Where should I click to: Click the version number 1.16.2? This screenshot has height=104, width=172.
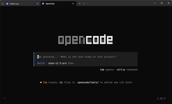point(161,98)
